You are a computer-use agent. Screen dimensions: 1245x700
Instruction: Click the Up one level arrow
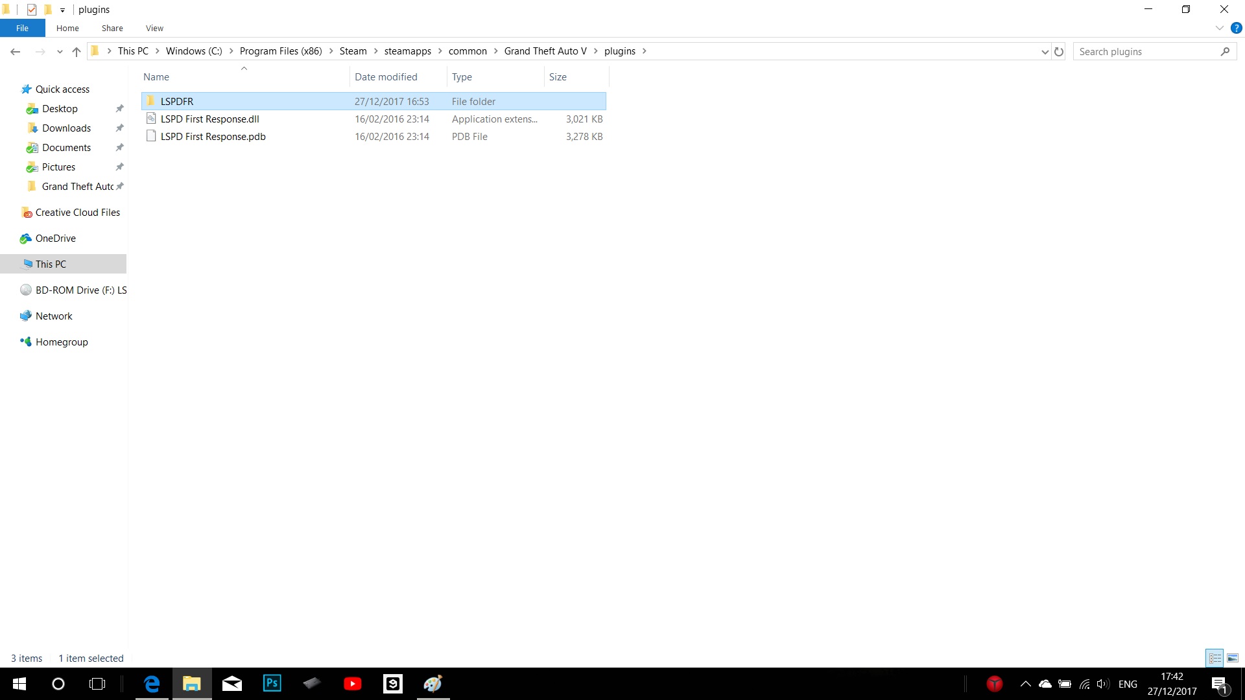77,52
